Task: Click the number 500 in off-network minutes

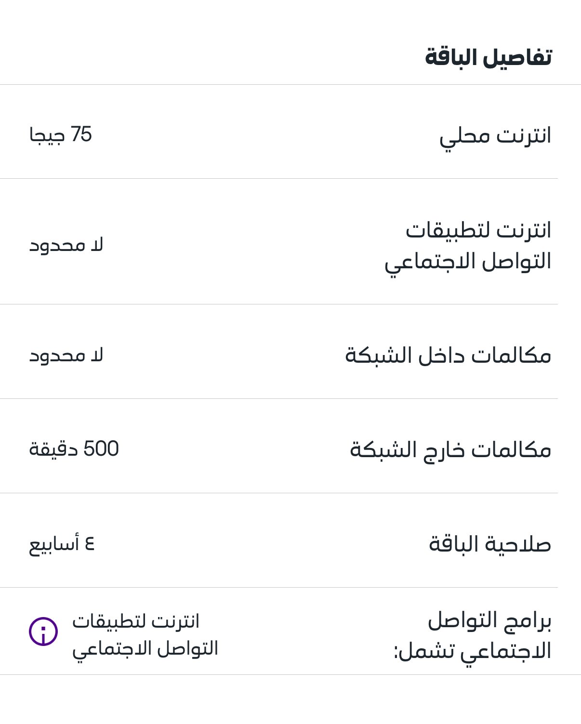Action: click(x=101, y=449)
